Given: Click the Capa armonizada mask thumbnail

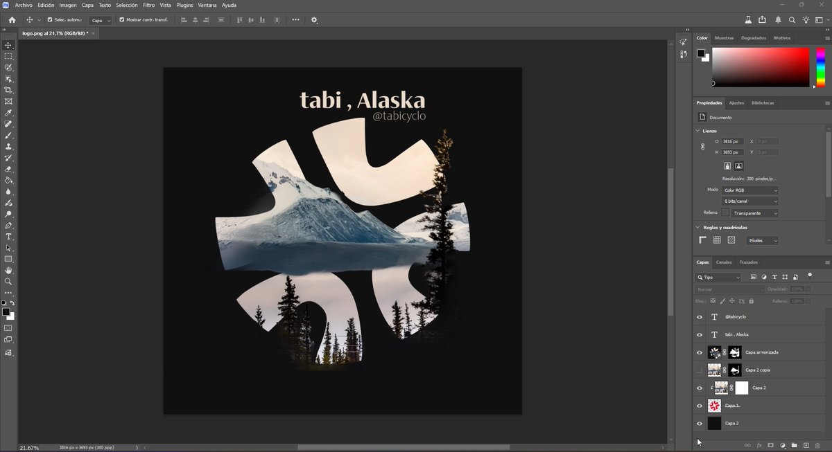Looking at the screenshot, I should tap(735, 352).
